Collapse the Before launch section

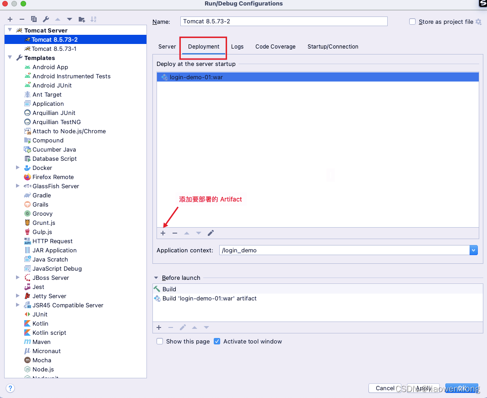[156, 278]
